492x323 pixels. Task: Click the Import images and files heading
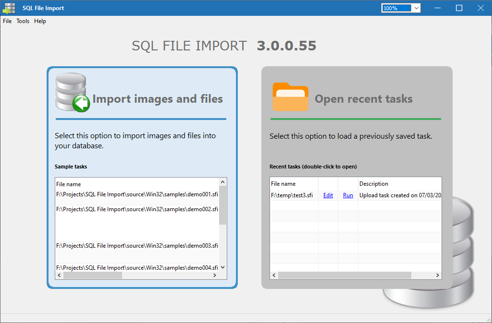click(x=158, y=99)
